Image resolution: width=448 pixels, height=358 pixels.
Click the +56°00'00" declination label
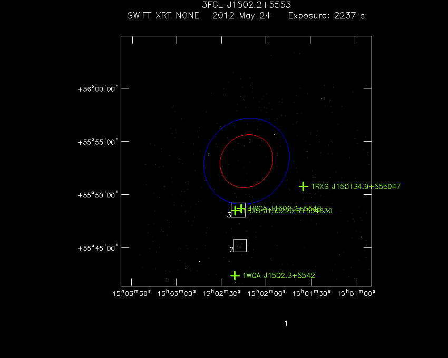(98, 89)
